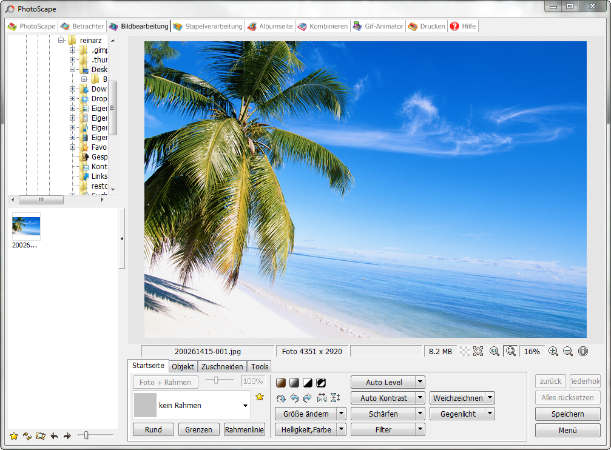The height and width of the screenshot is (450, 611).
Task: Click the Schärfen button
Action: (383, 414)
